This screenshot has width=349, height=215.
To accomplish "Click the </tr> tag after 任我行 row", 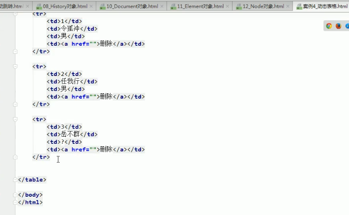I will (x=41, y=104).
